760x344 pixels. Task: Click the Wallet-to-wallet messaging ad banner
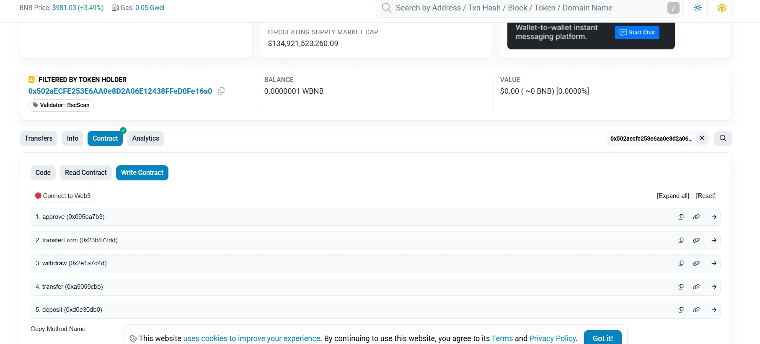(591, 36)
